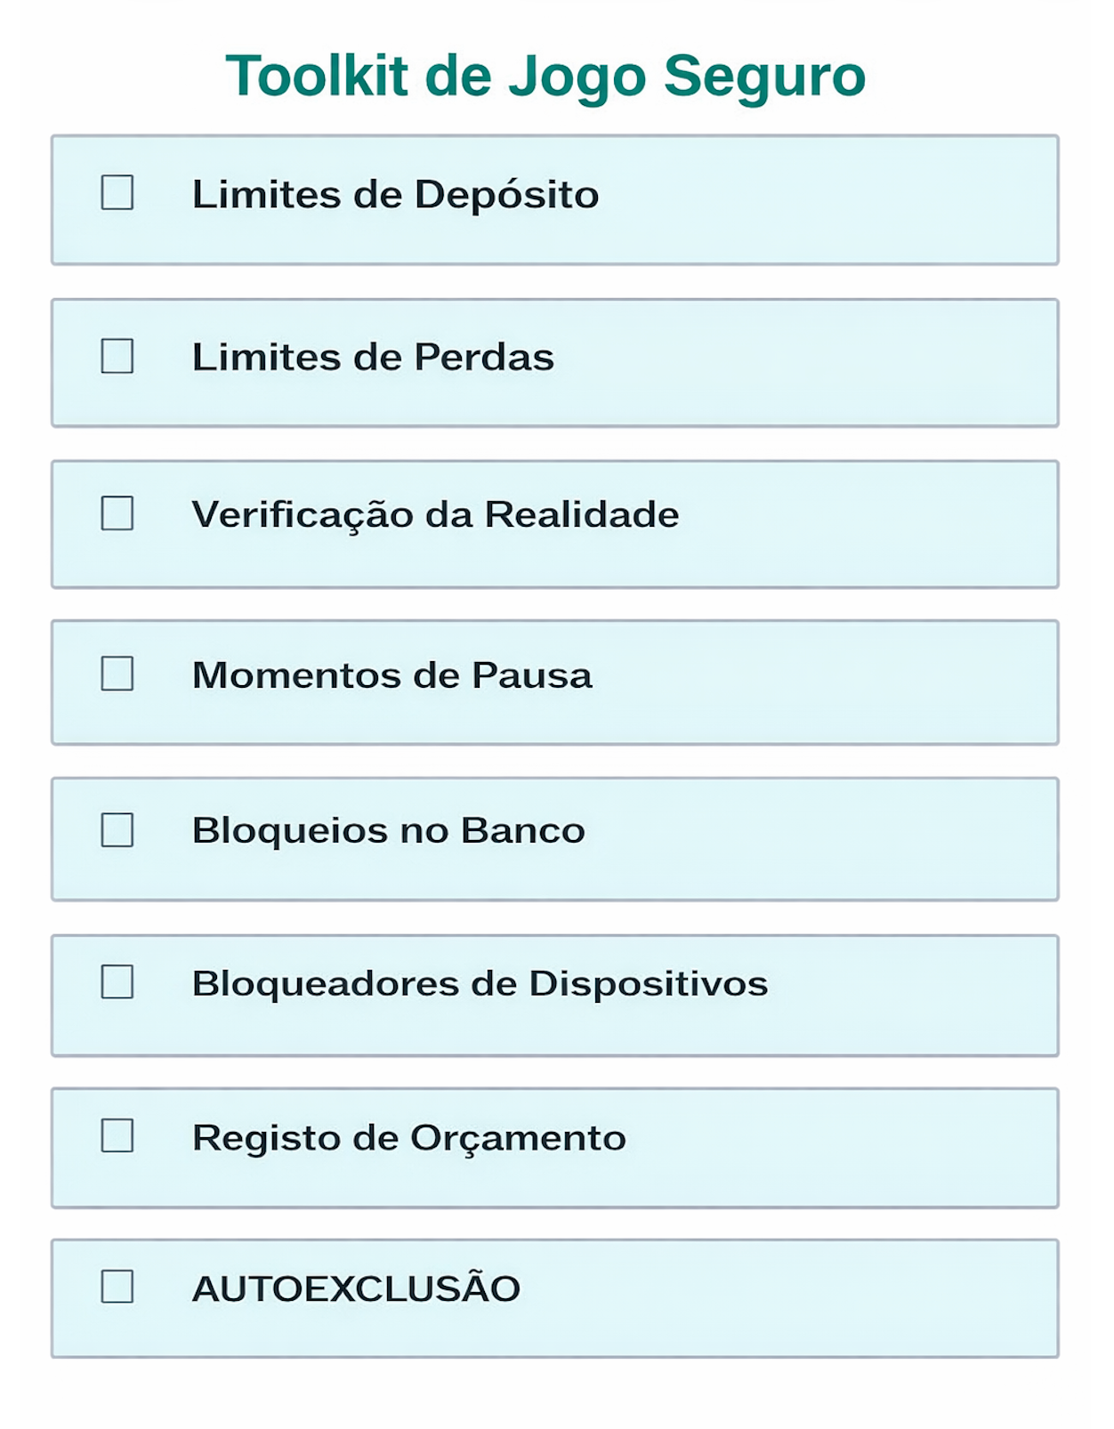Click the Limites de Perdas label text
Viewport: 1114px width, 1429px height.
[x=373, y=358]
